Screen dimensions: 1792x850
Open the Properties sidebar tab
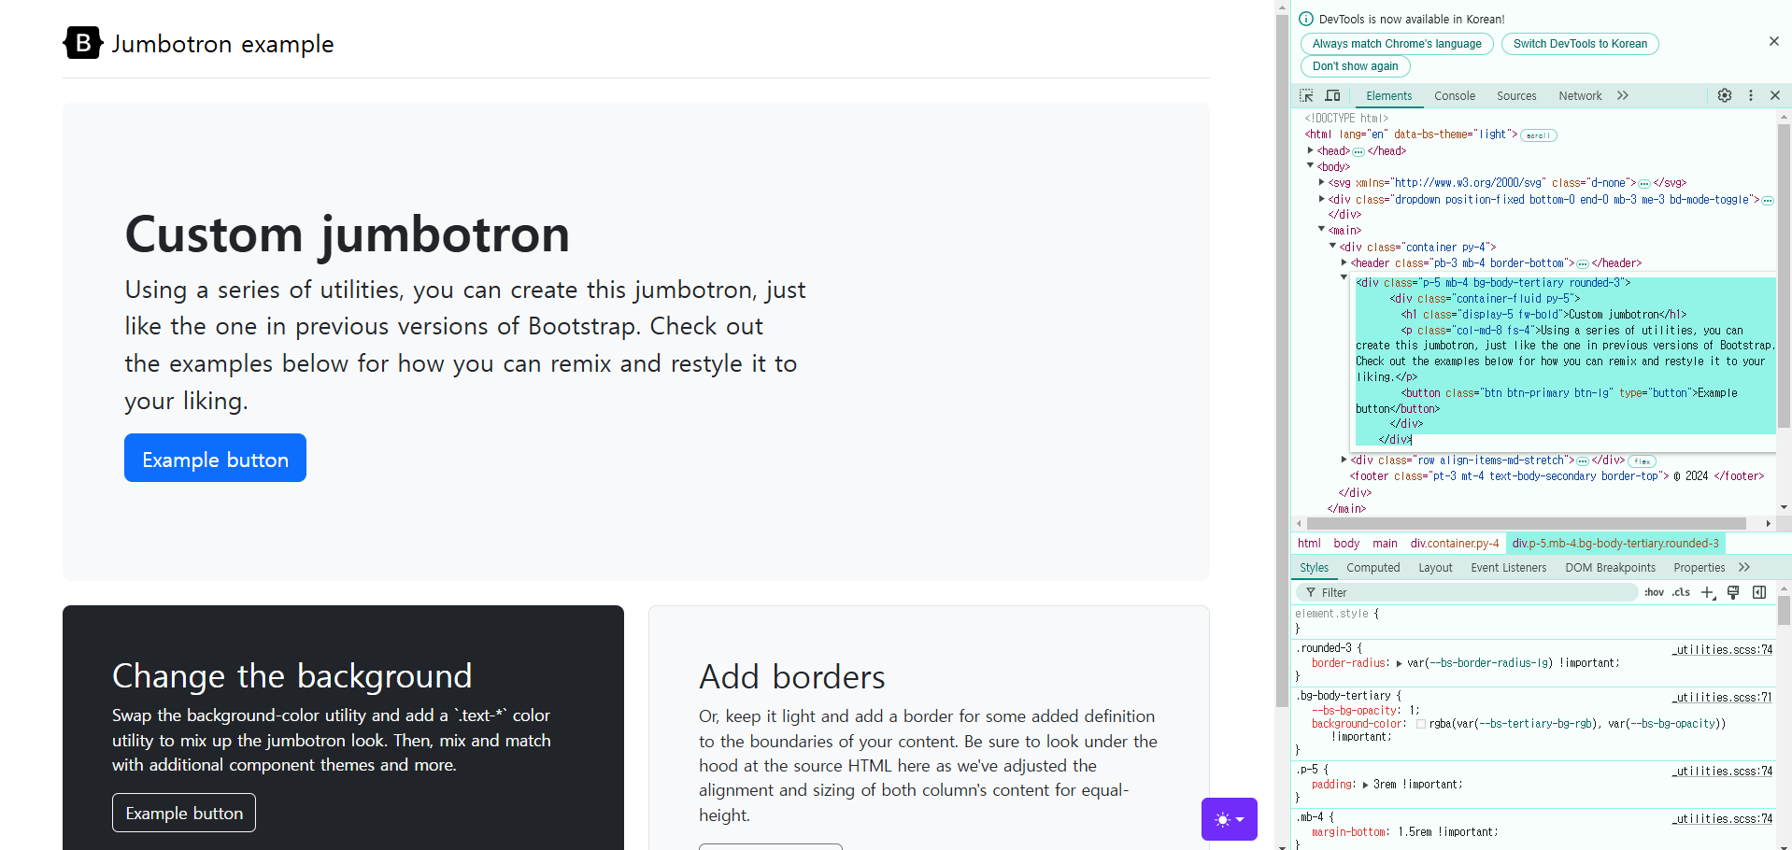[x=1700, y=568]
